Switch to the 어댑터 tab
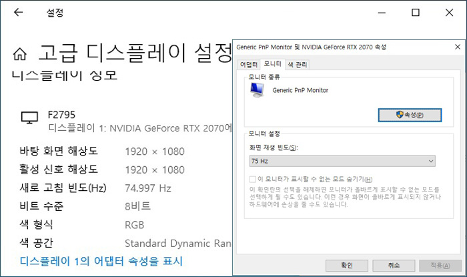467x277 pixels. coord(248,65)
